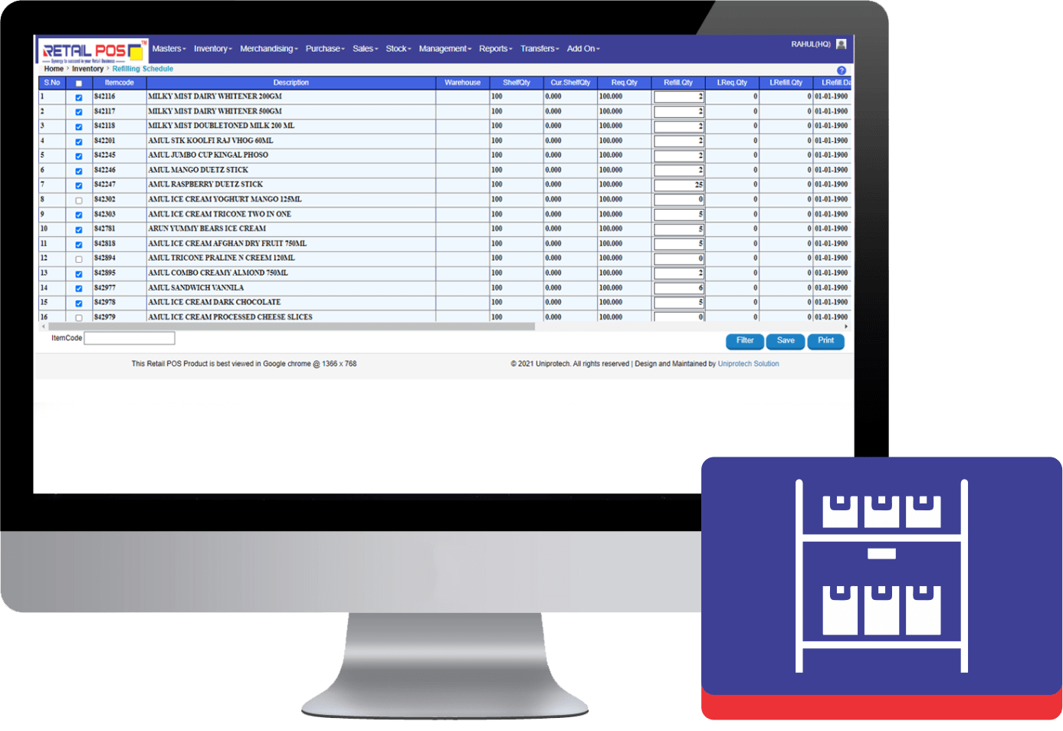Screen dimensions: 1063x731
Task: Uncheck item 842201 checkbox
Action: [79, 142]
